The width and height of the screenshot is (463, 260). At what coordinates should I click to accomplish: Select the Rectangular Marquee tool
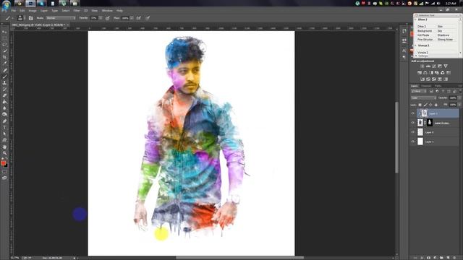(x=4, y=38)
